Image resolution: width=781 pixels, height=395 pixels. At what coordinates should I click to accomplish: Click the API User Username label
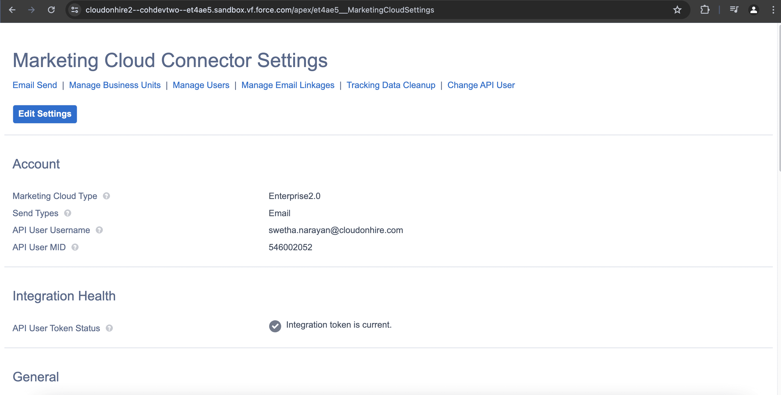(51, 230)
